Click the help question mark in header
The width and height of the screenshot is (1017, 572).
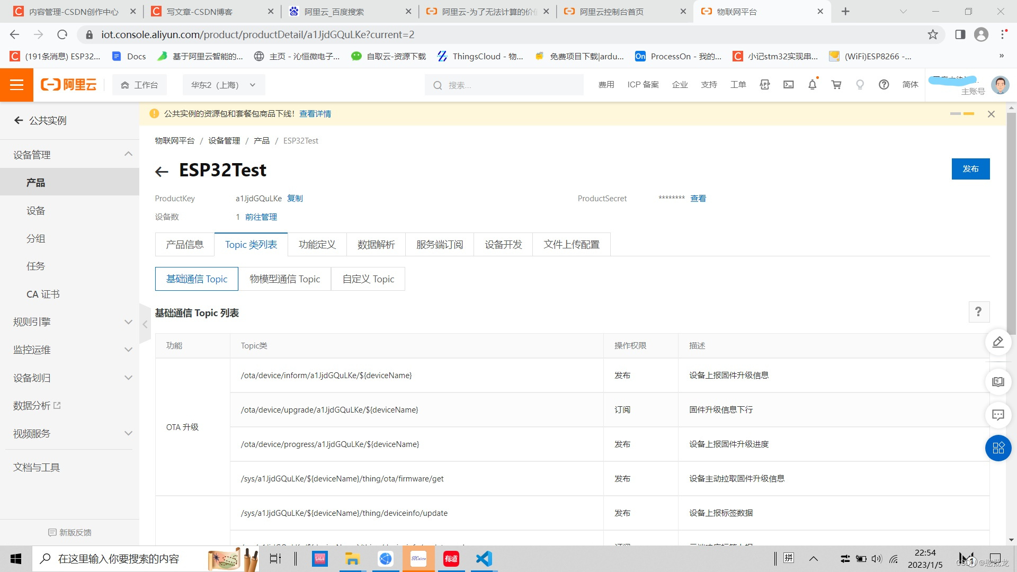pyautogui.click(x=884, y=85)
